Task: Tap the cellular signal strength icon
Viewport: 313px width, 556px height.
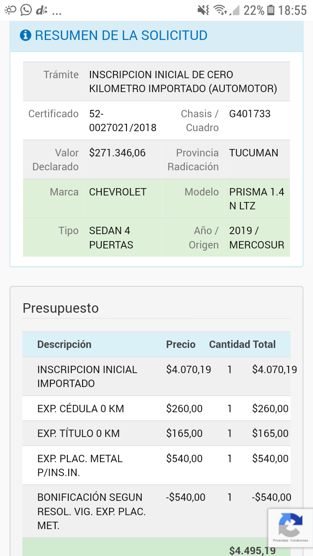Action: pos(235,10)
